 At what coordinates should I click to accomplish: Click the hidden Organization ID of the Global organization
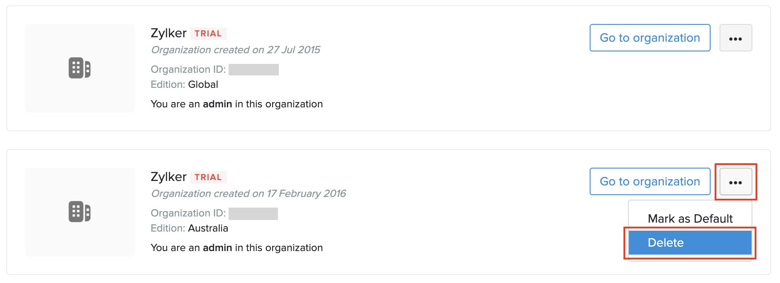[253, 70]
